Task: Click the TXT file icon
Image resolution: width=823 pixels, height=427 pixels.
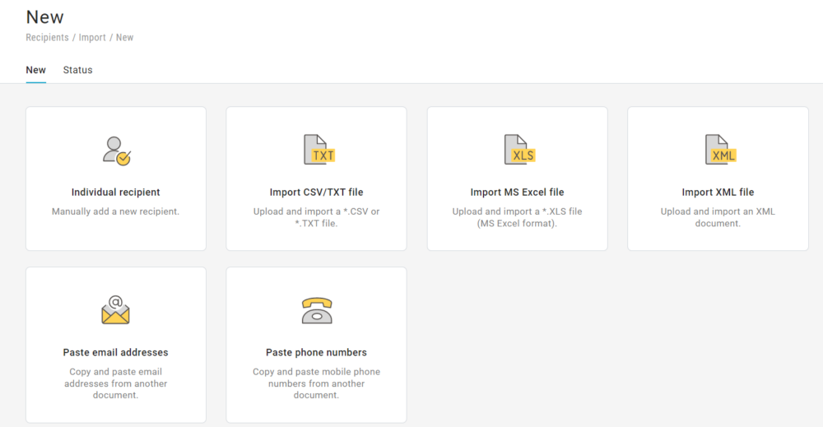Action: point(317,151)
